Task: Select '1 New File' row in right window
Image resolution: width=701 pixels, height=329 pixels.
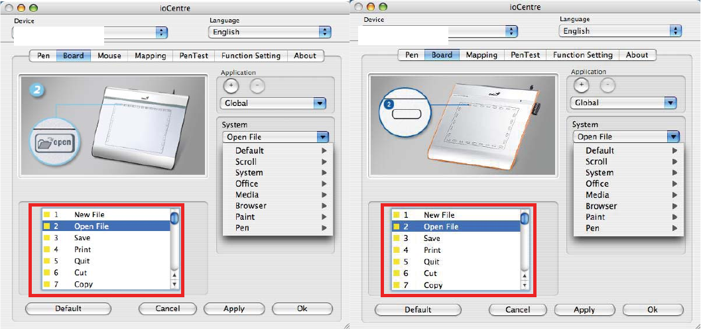Action: [456, 215]
